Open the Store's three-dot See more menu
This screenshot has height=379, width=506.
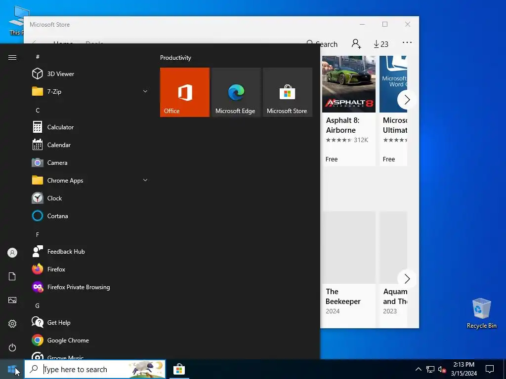click(x=407, y=42)
